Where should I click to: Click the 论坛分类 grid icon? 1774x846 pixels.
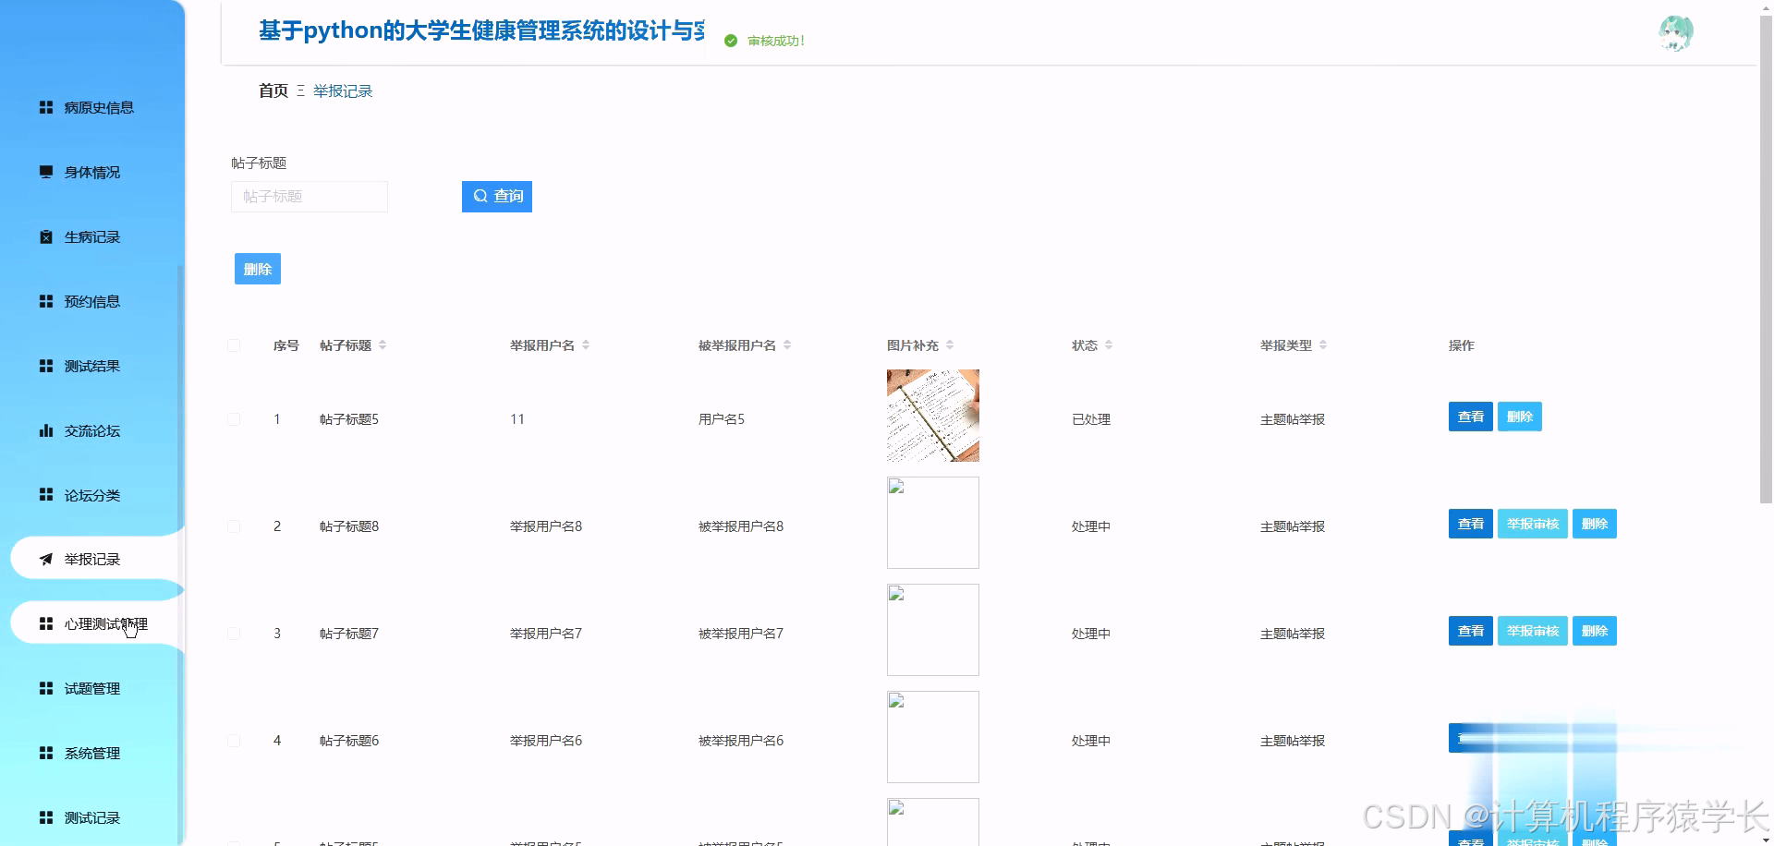46,495
